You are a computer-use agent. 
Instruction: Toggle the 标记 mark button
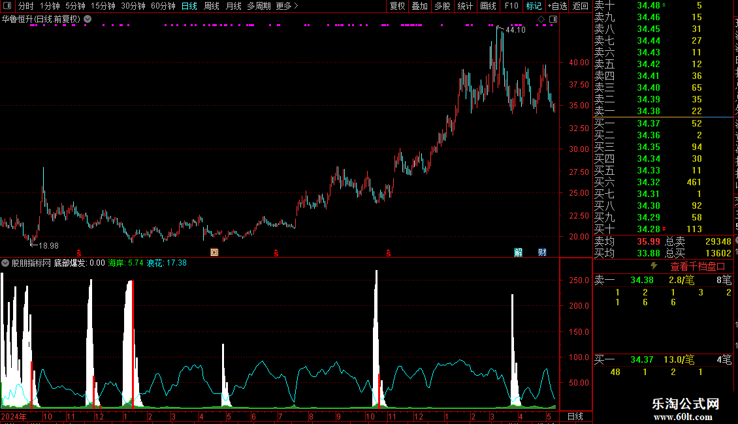(534, 6)
